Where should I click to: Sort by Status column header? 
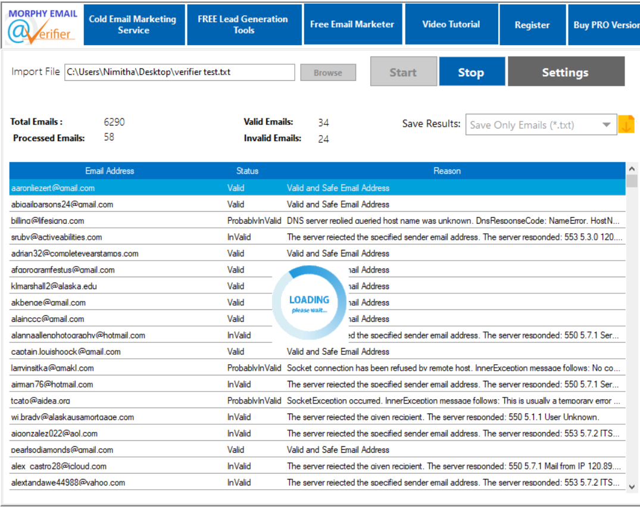[x=247, y=171]
